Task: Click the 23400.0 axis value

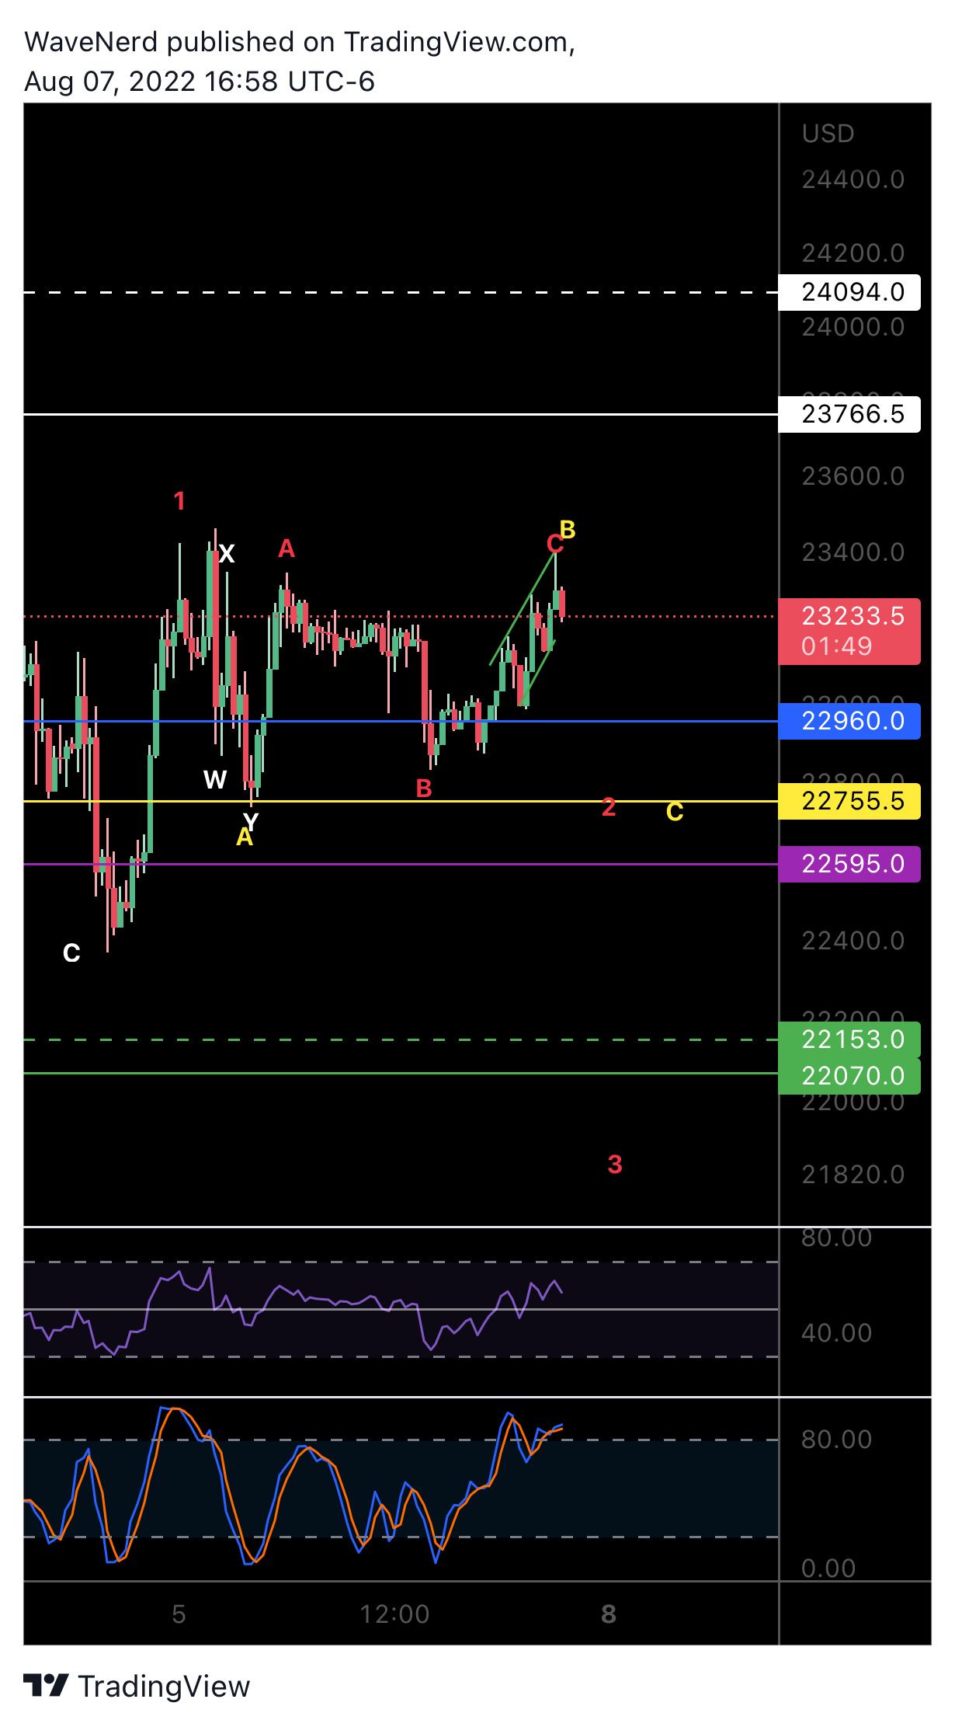Action: [x=853, y=552]
